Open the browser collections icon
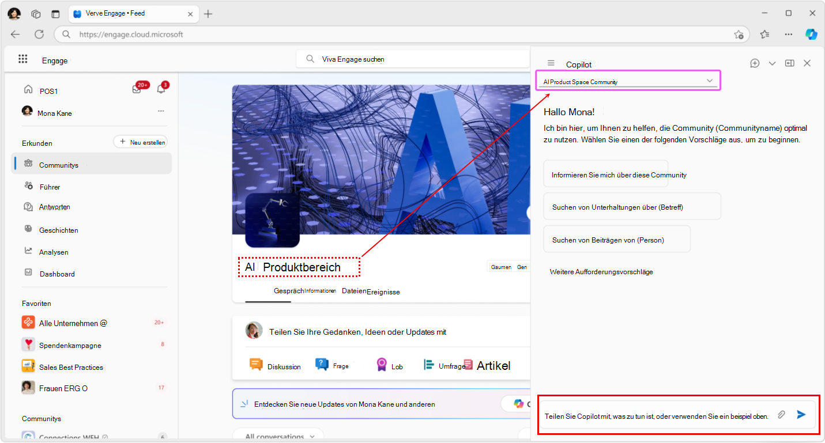Screen dimensions: 825x443 [764, 35]
